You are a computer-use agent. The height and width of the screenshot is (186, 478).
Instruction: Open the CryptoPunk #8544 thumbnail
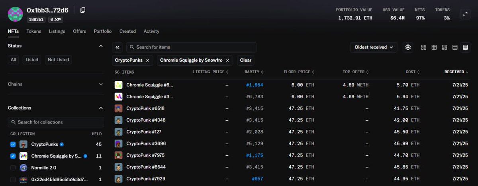point(118,167)
